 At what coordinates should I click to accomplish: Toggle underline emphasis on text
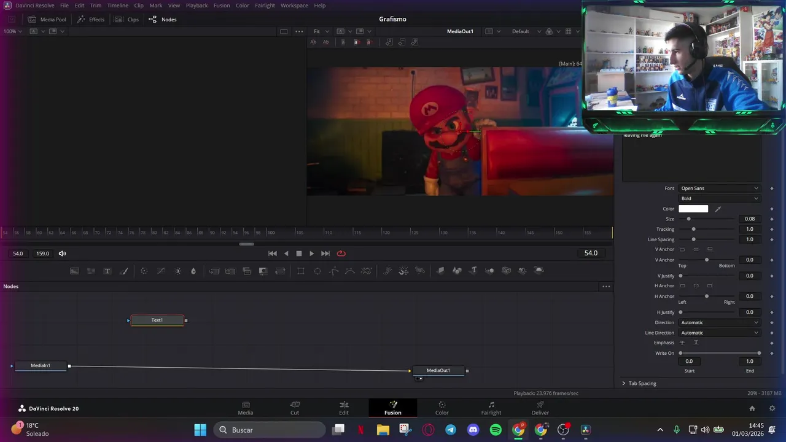696,343
